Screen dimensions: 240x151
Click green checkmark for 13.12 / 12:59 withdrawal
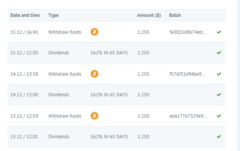[219, 116]
